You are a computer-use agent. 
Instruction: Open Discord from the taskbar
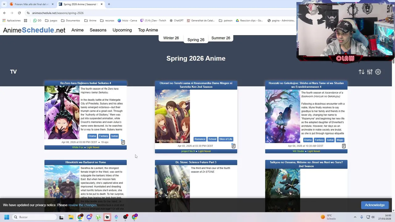coord(89,217)
